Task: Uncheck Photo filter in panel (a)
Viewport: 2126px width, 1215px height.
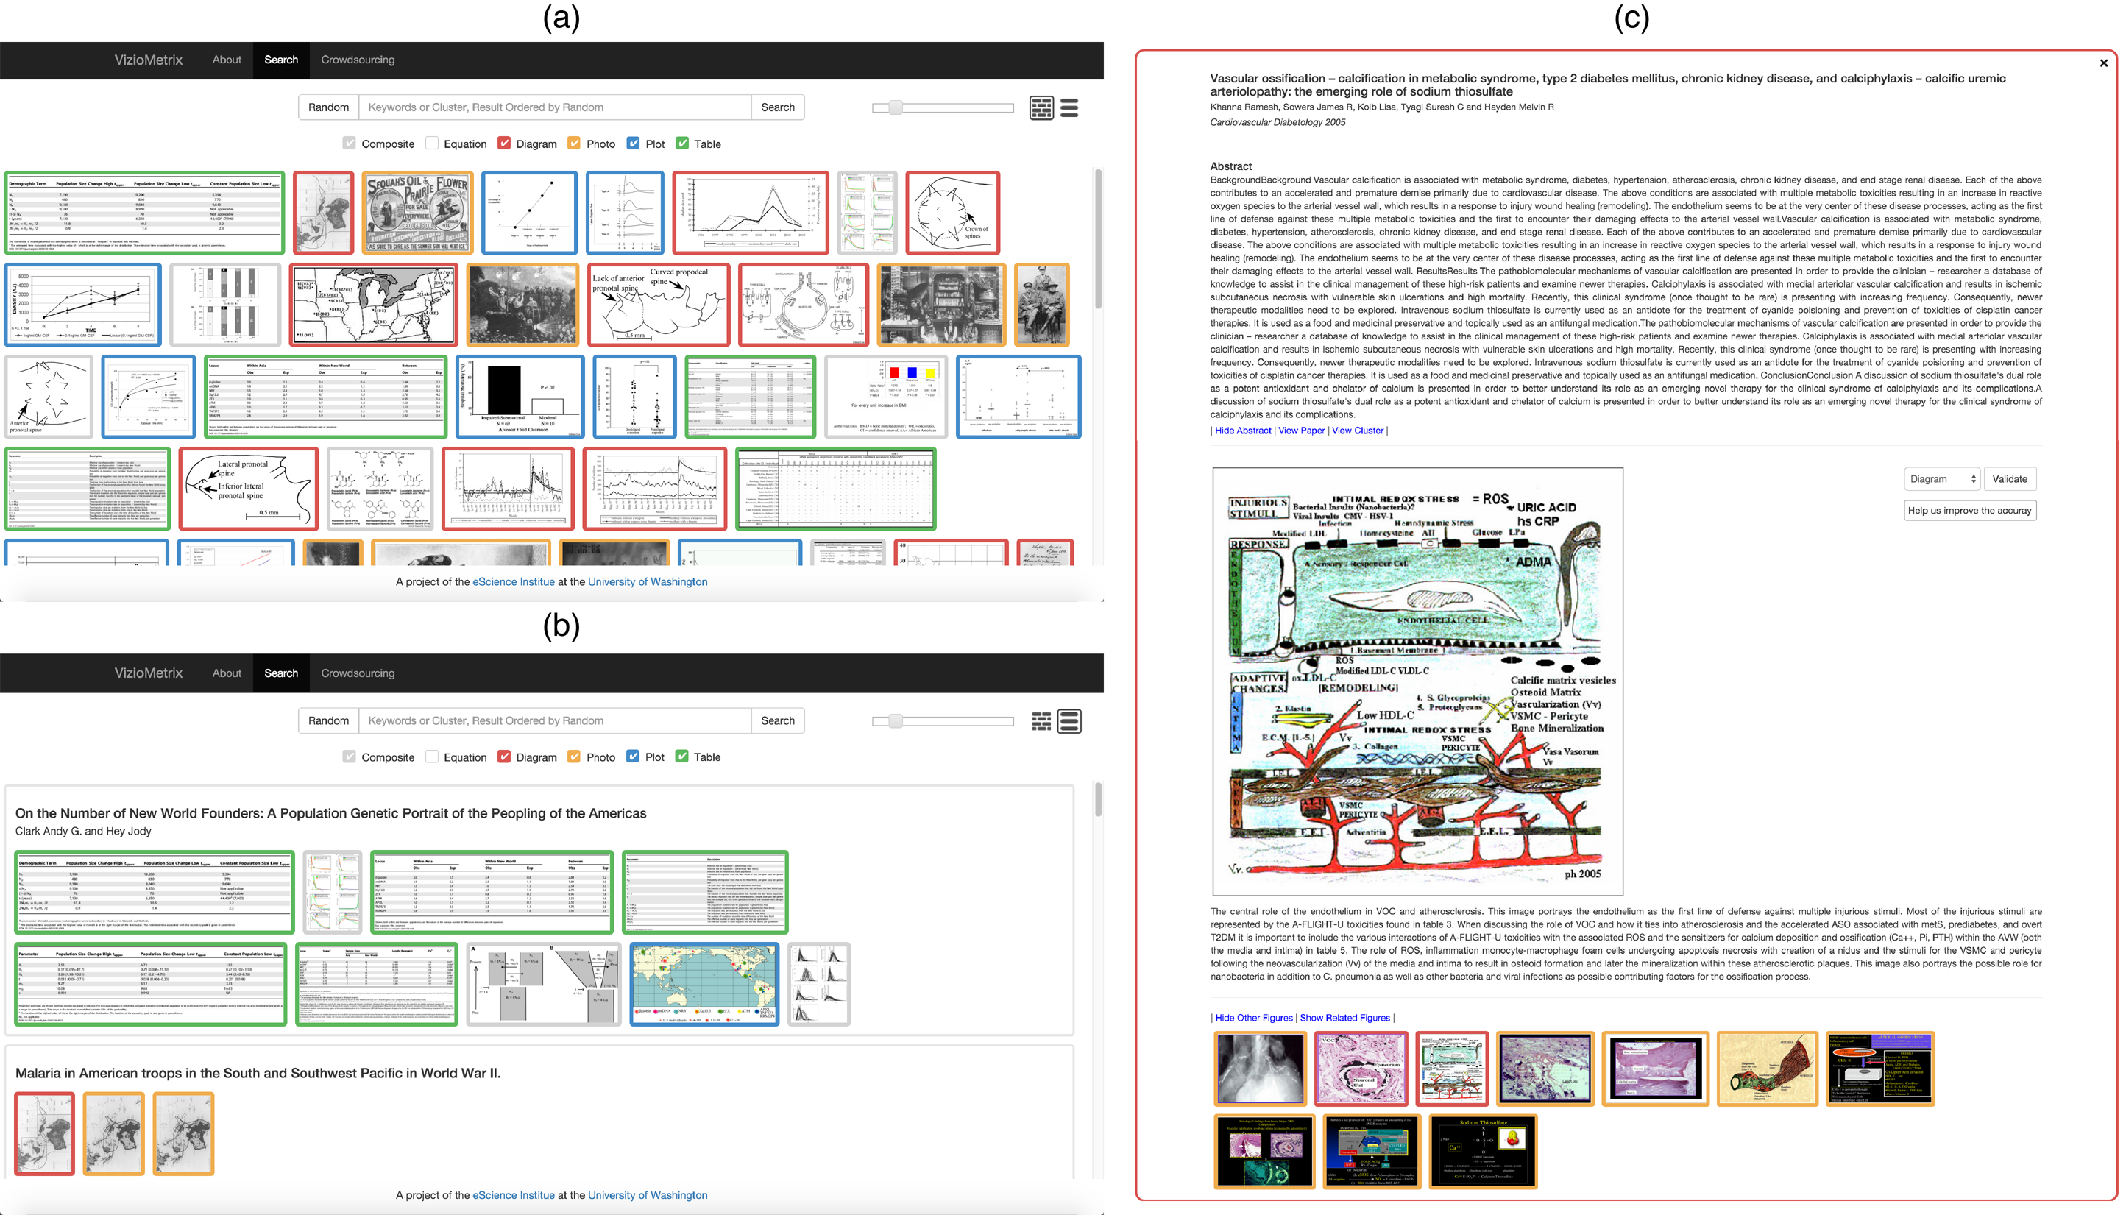Action: (574, 144)
